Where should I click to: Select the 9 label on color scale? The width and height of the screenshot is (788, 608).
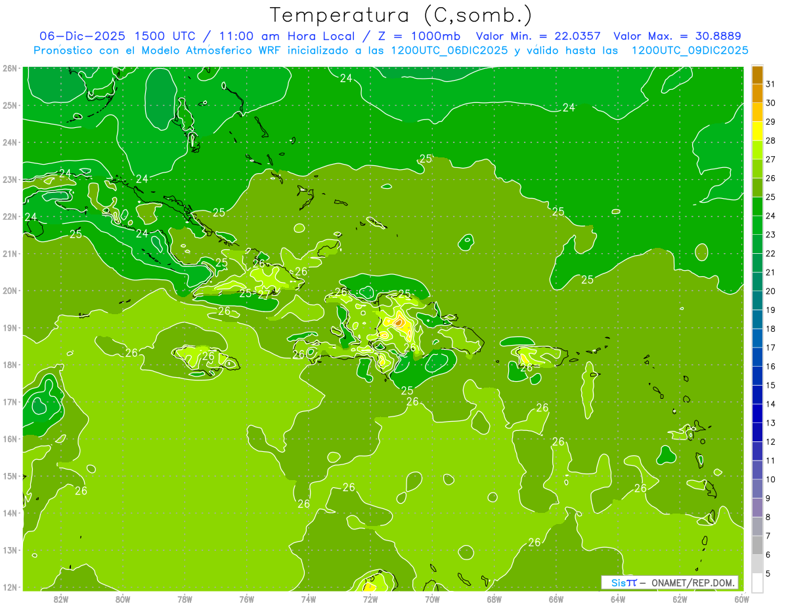coord(768,498)
